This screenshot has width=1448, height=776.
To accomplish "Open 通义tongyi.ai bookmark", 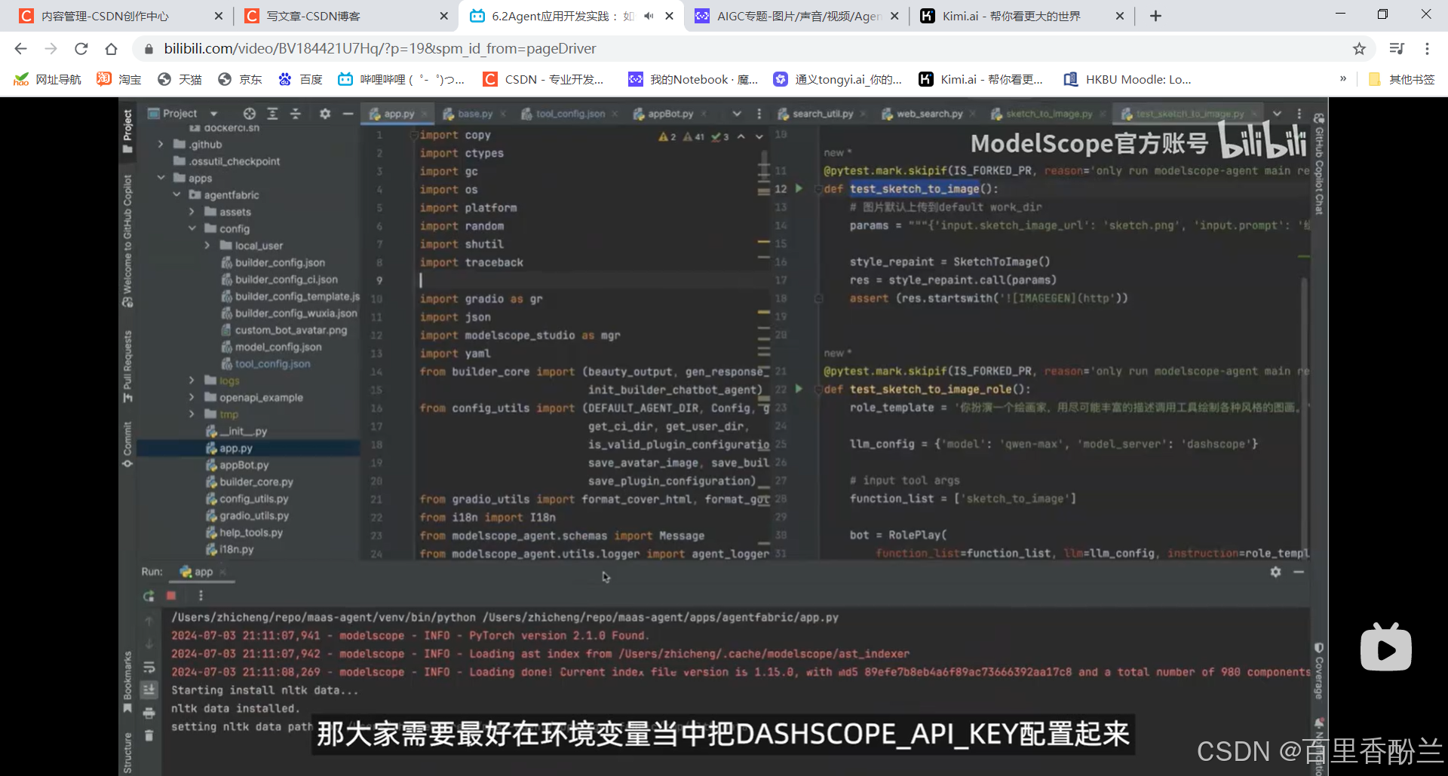I will [x=838, y=79].
